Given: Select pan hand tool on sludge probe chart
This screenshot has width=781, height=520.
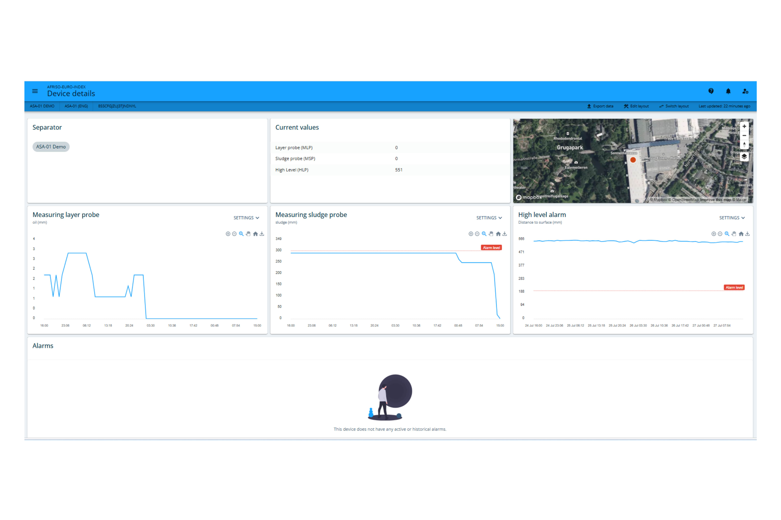Looking at the screenshot, I should click(x=491, y=234).
